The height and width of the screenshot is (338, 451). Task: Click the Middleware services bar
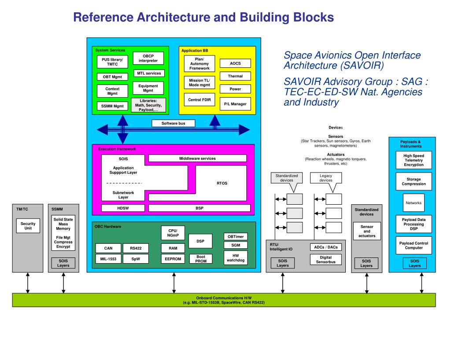point(197,158)
